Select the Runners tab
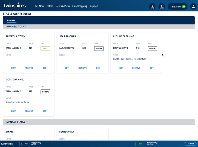This screenshot has width=198, height=147. tap(12, 20)
